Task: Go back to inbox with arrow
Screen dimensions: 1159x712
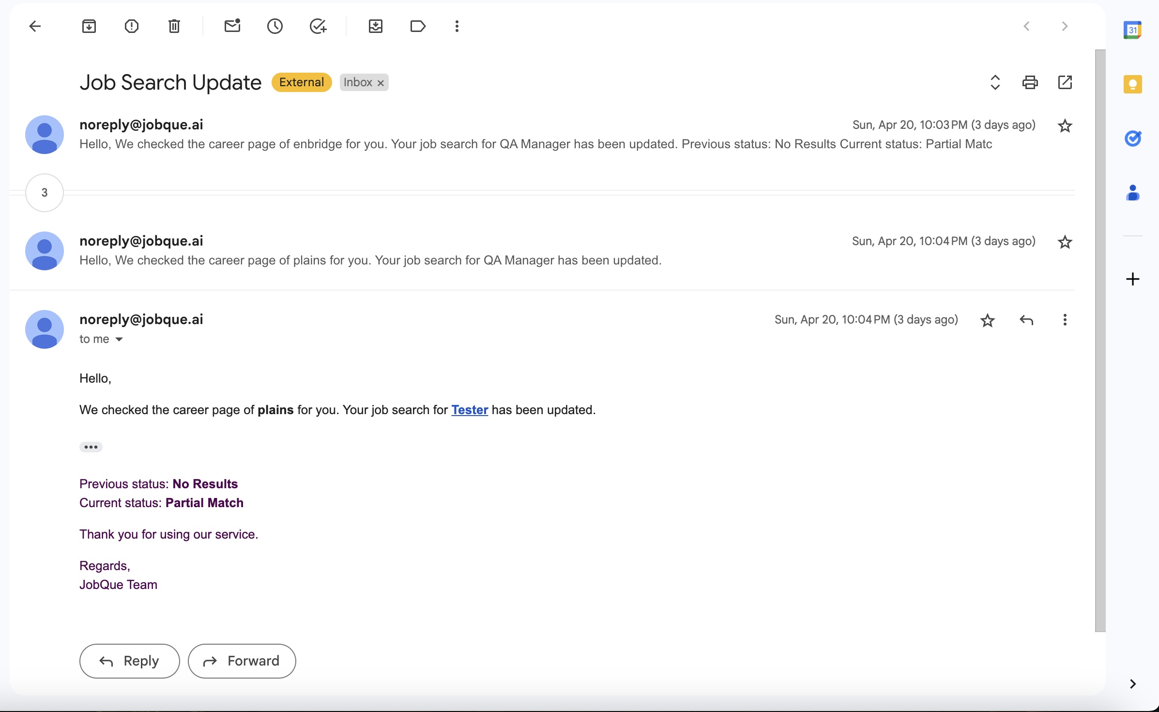Action: tap(35, 26)
